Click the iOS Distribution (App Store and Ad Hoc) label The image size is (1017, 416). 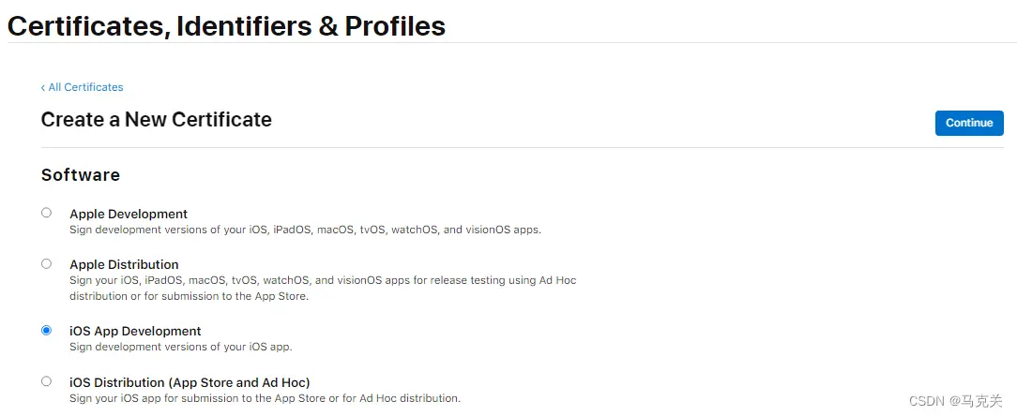click(x=190, y=382)
